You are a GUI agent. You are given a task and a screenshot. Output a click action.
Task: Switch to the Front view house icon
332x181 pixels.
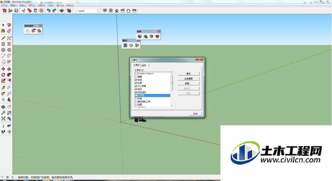tap(117, 11)
